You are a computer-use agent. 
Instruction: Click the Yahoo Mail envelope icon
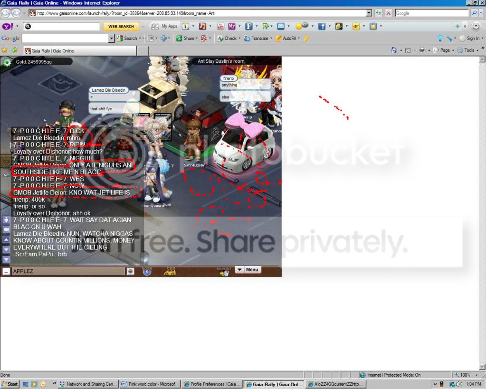[x=281, y=26]
